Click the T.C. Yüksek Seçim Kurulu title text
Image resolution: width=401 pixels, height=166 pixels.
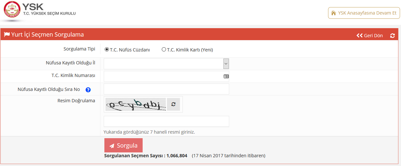tap(49, 14)
